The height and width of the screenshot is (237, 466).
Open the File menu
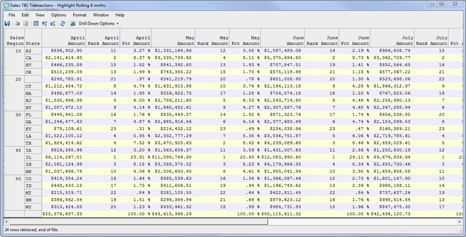pos(12,15)
